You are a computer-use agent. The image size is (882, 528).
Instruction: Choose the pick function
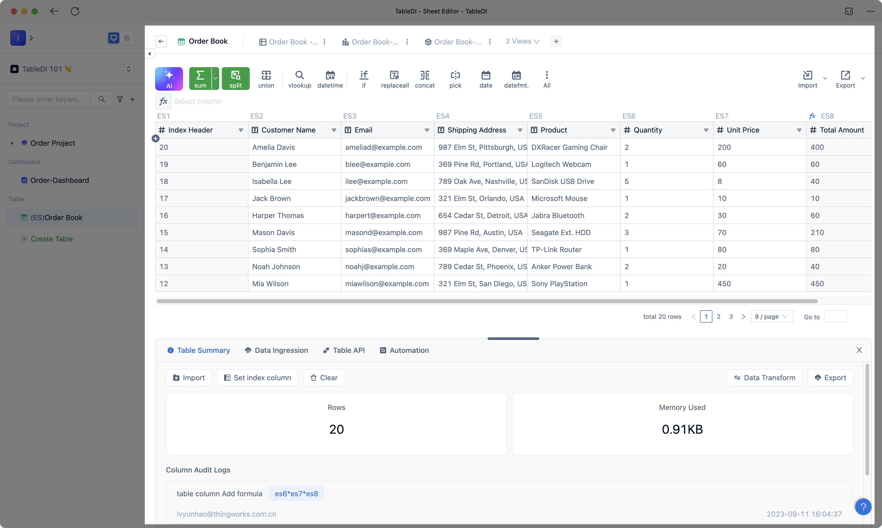(x=455, y=79)
